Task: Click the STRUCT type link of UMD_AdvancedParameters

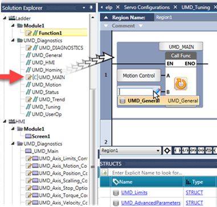Action: tap(194, 203)
